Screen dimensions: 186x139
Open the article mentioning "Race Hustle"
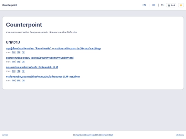[53, 48]
